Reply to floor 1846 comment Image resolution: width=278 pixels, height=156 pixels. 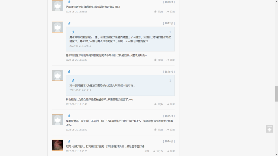click(x=170, y=104)
